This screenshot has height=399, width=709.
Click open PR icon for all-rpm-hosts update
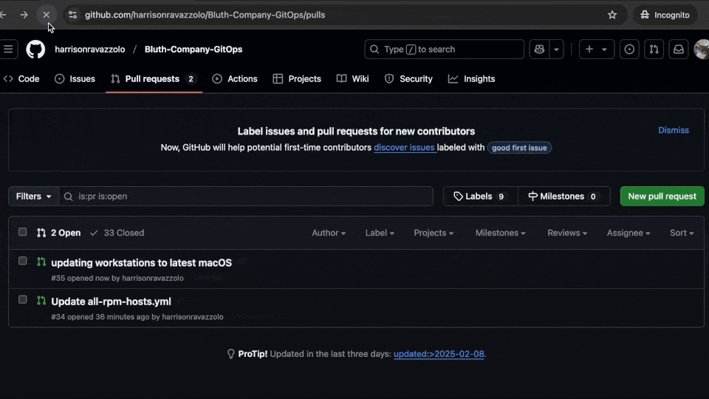41,301
